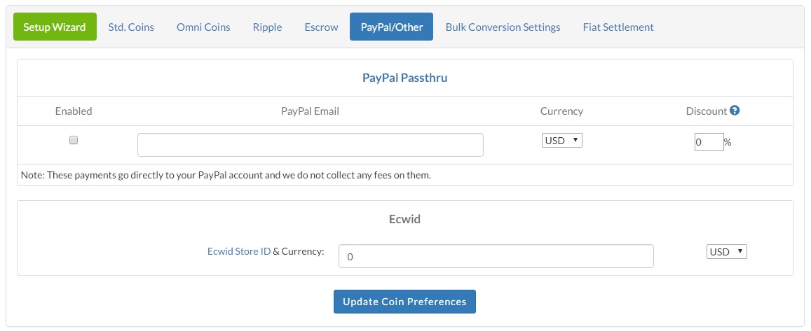
Task: Click into the PayPal Email field
Action: 310,145
